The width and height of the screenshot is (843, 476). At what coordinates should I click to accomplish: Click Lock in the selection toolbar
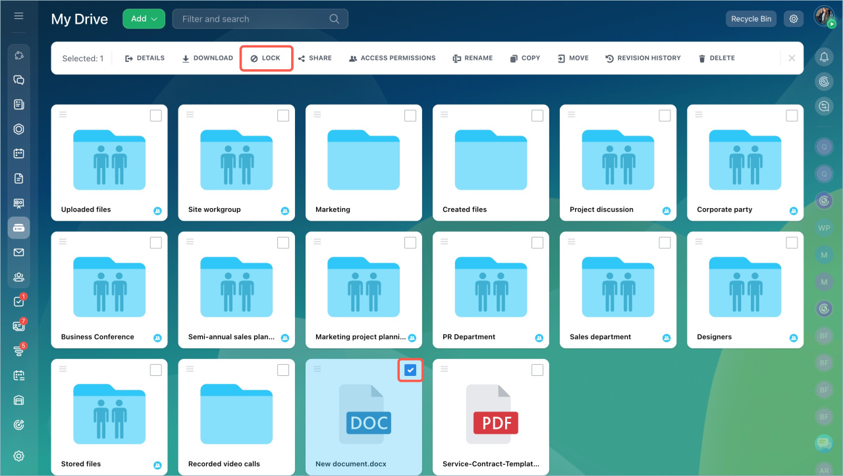[x=265, y=58]
